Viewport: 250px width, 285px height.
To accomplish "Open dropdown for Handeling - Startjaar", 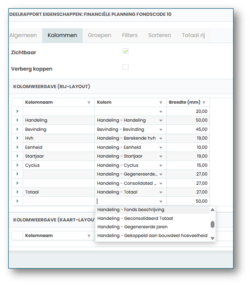I will point(161,157).
